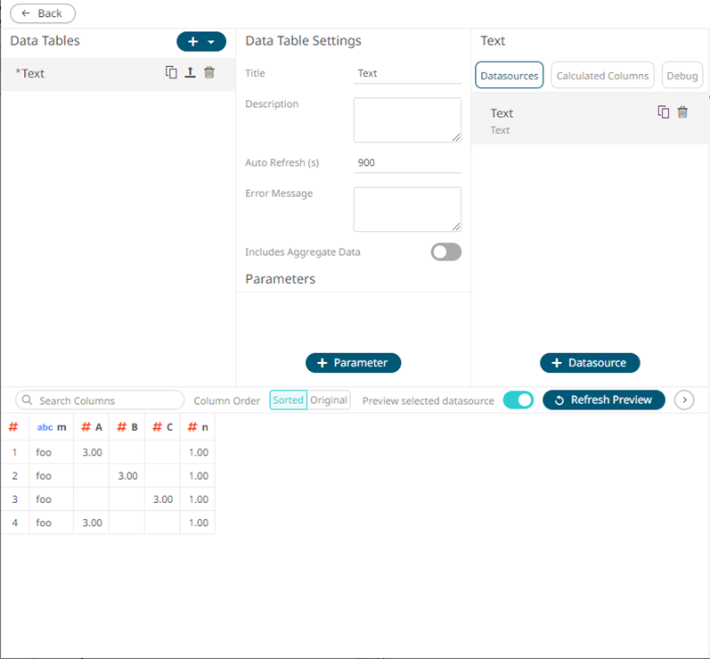710x659 pixels.
Task: Duplicate the Text data table
Action: click(171, 73)
